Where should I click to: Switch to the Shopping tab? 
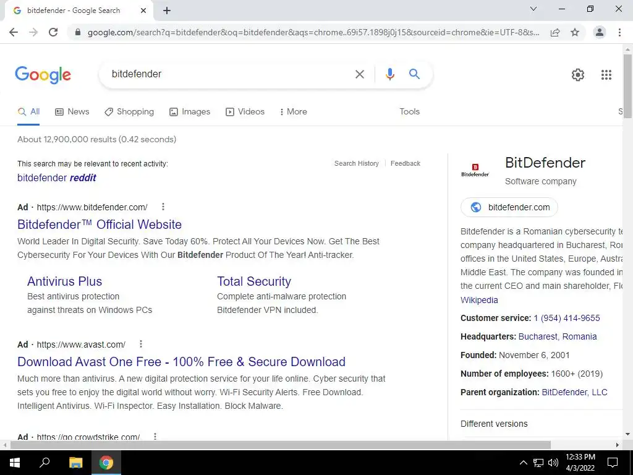(129, 112)
